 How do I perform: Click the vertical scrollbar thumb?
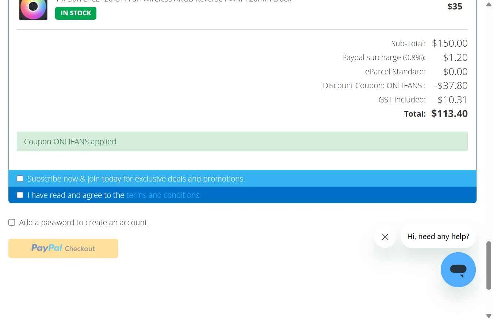489,265
